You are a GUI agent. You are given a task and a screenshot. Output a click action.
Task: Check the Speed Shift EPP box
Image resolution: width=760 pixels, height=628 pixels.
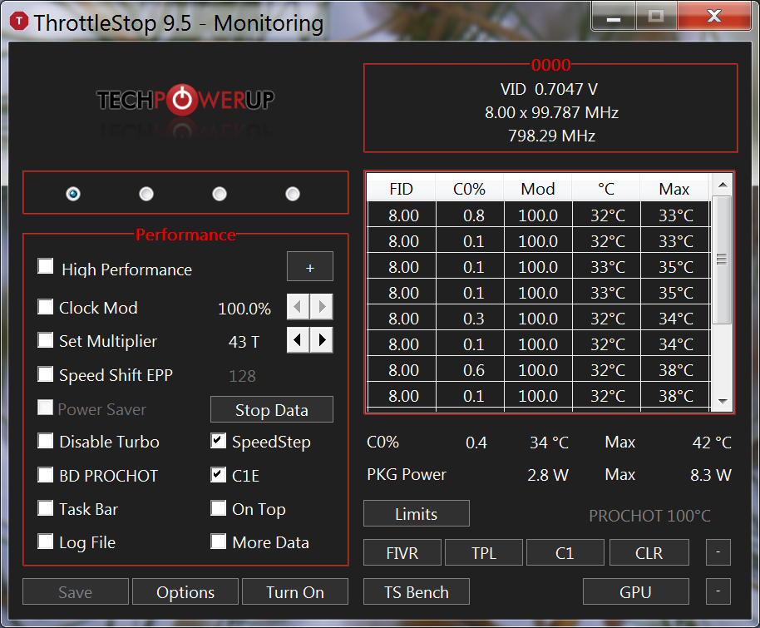[46, 374]
